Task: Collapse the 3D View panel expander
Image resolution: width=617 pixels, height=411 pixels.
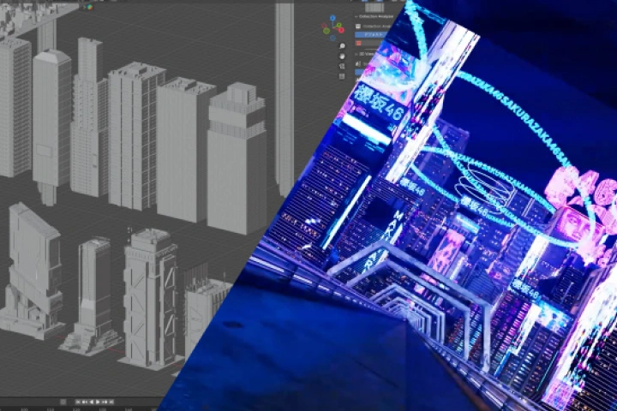Action: 356,54
